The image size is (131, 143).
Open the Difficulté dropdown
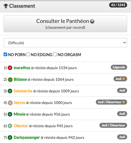(65, 43)
